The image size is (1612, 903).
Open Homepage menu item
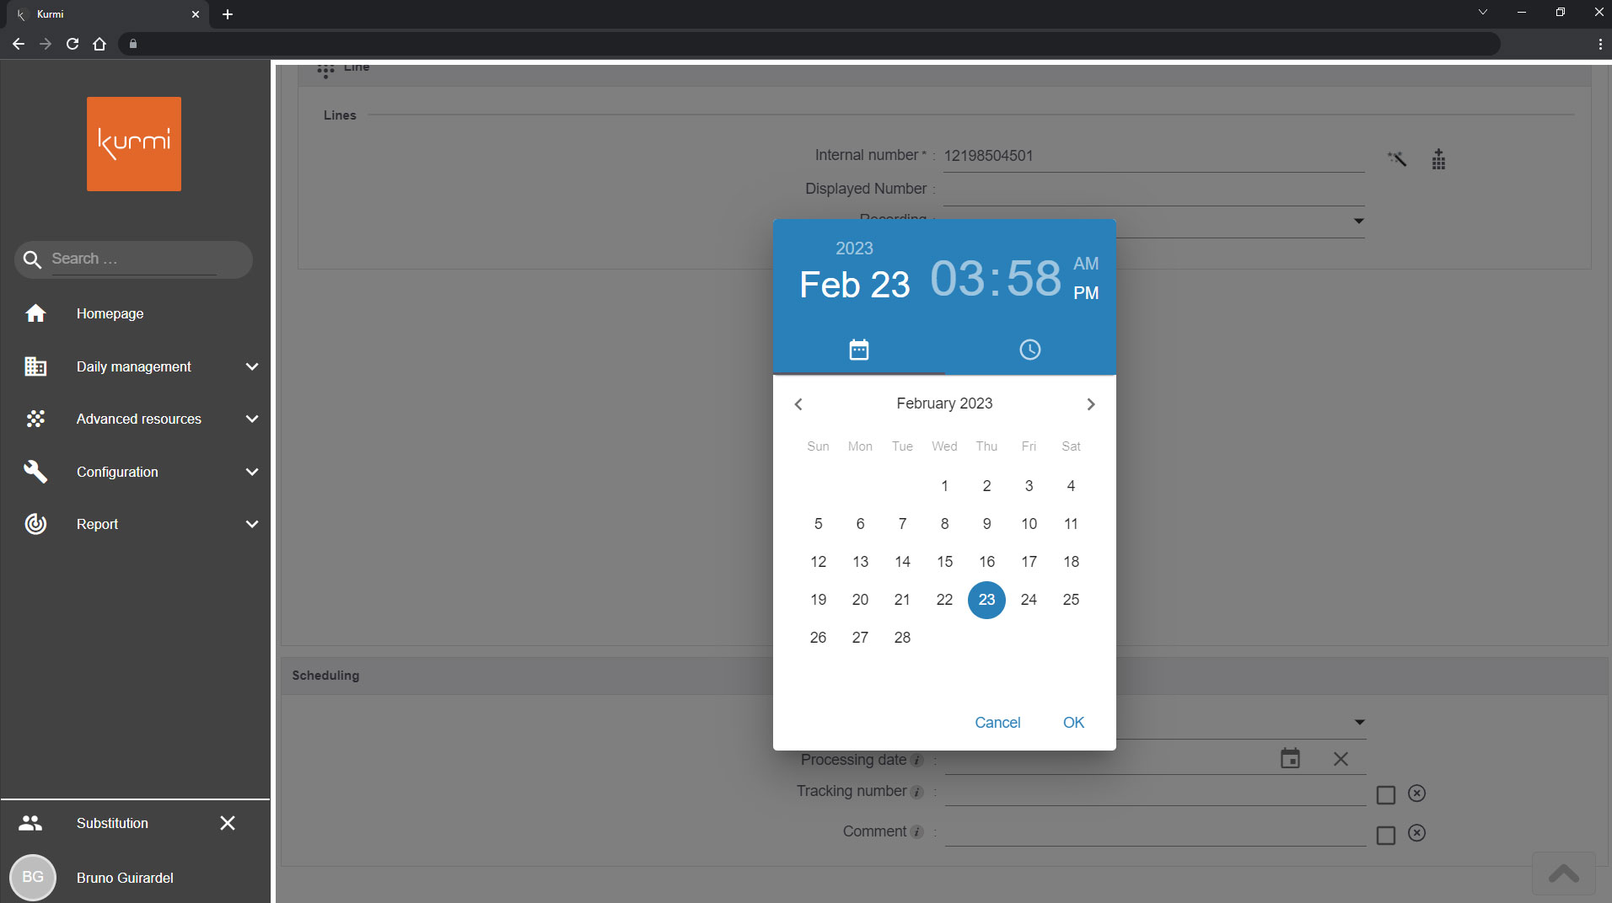(135, 313)
